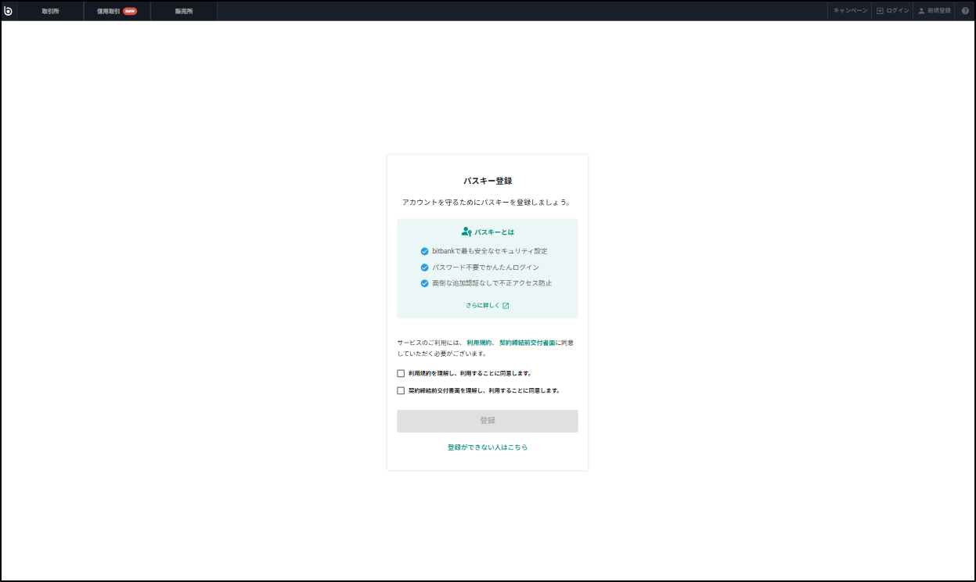Click the checkmark icon beside パスワード不要でかんたんログイン
Image resolution: width=976 pixels, height=582 pixels.
click(x=424, y=267)
